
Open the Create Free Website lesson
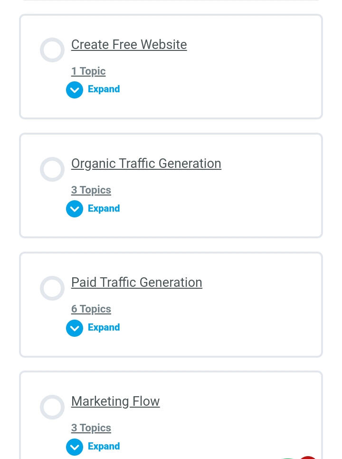click(x=129, y=45)
